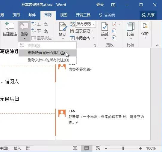Go to previous comment (上一条)
The image size is (162, 152).
point(40,24)
